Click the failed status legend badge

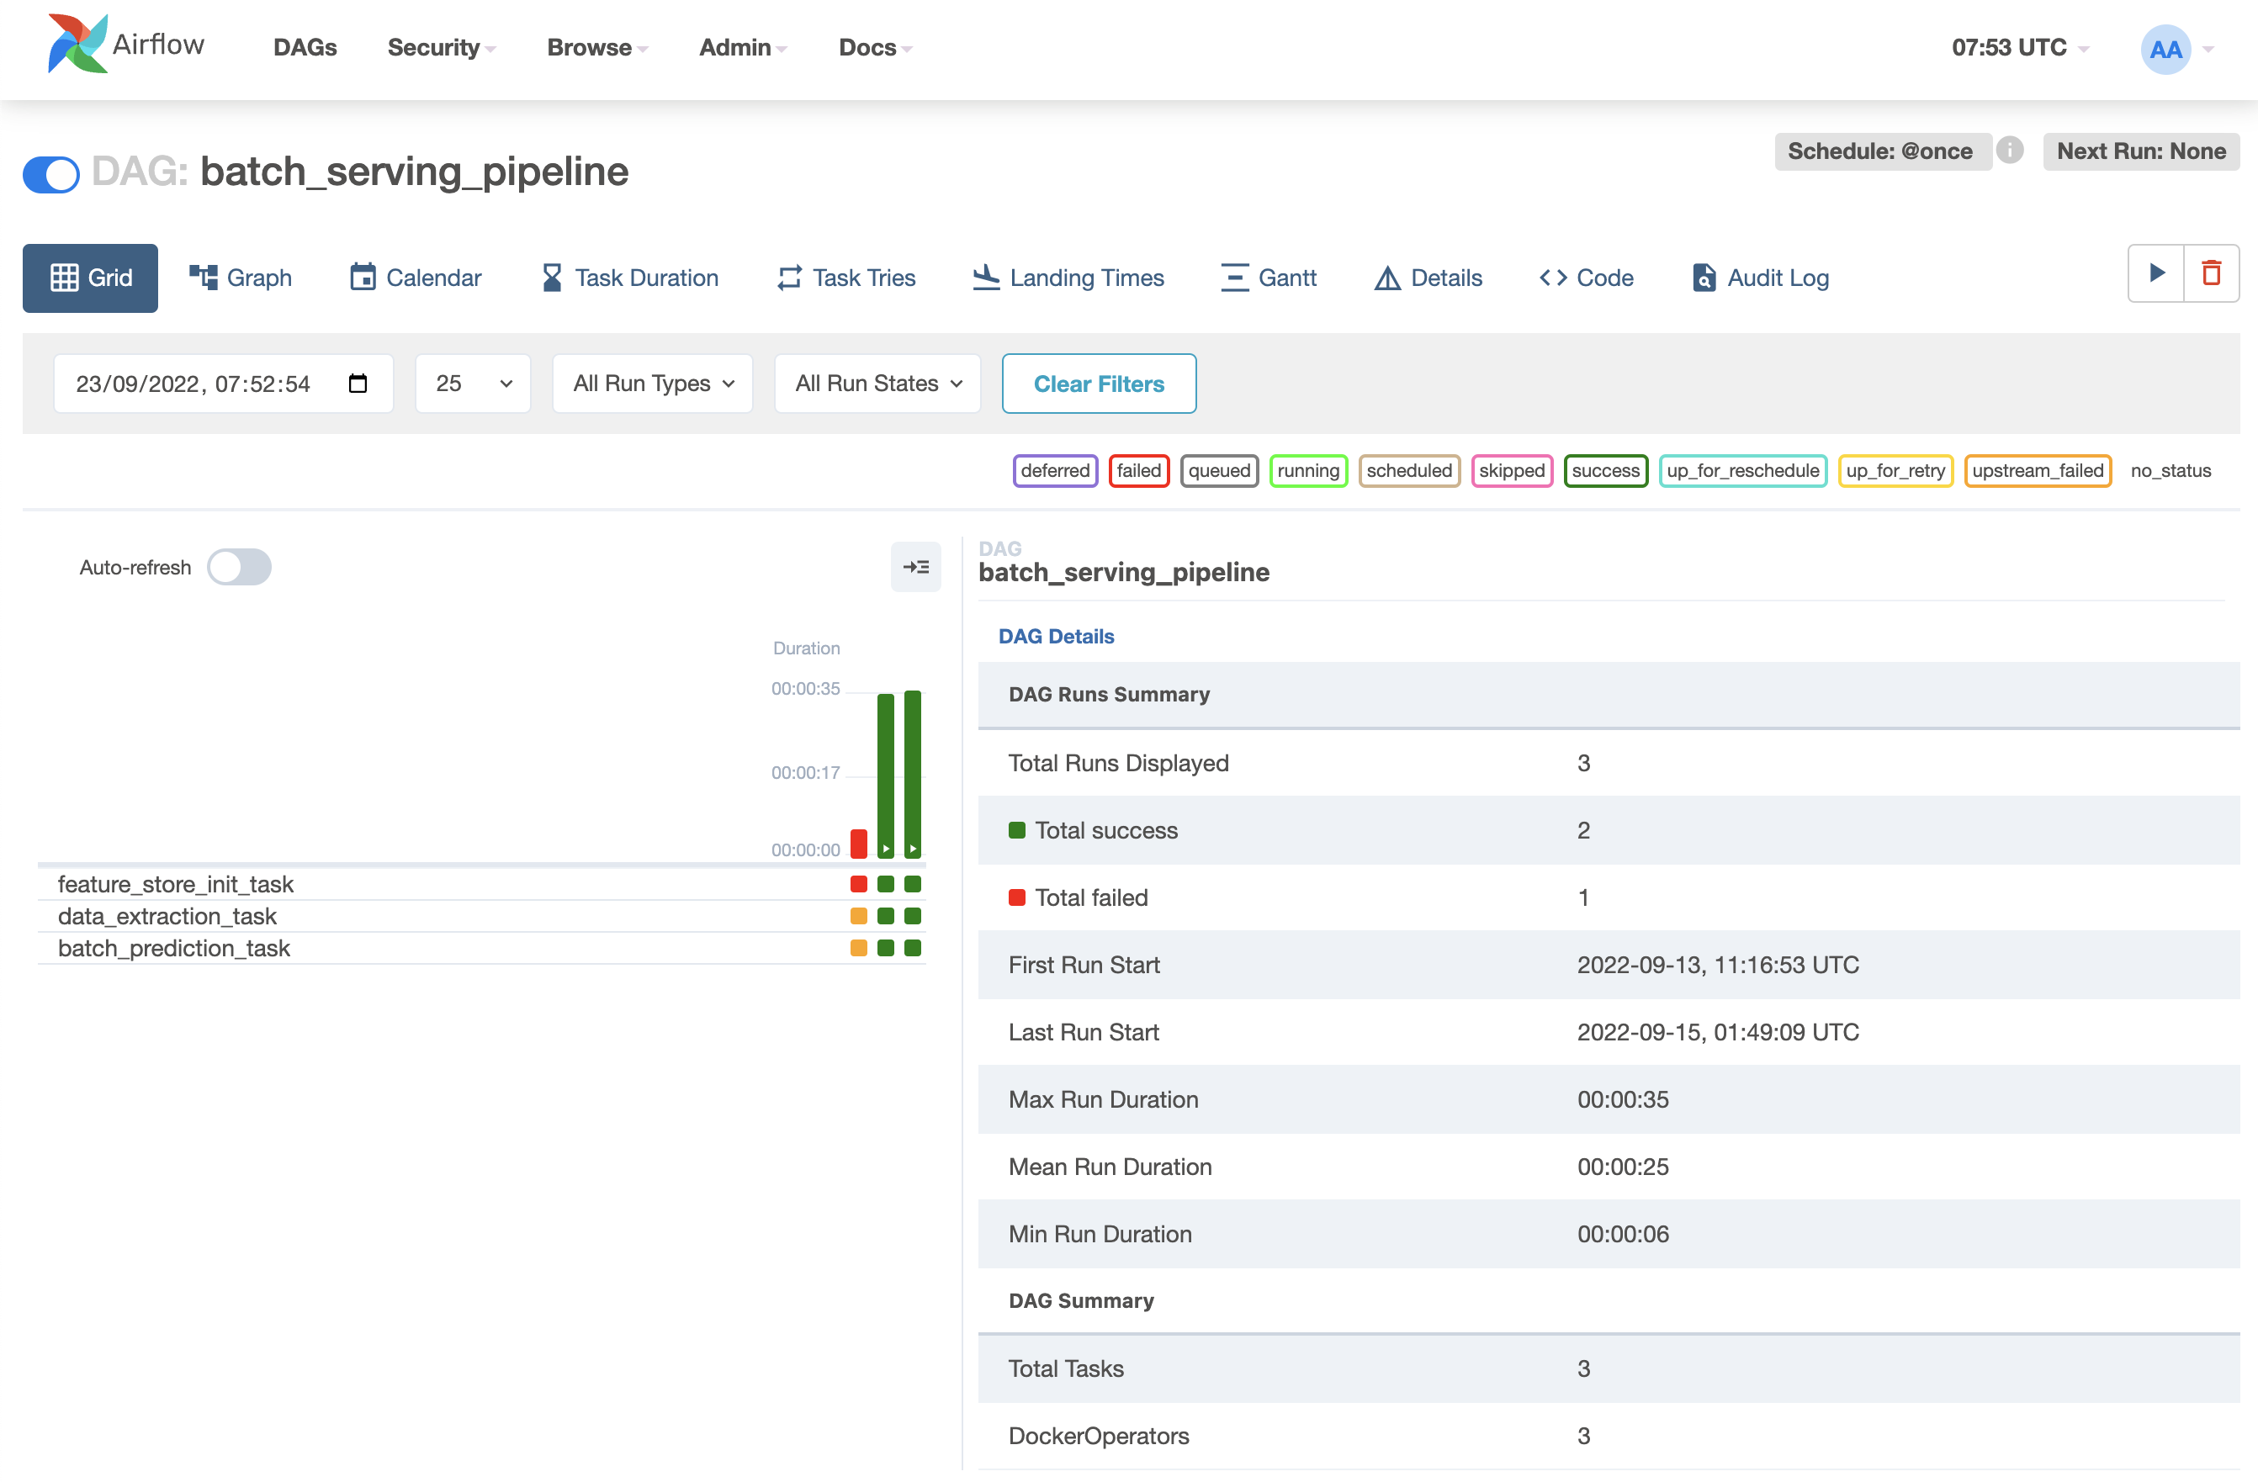point(1138,471)
